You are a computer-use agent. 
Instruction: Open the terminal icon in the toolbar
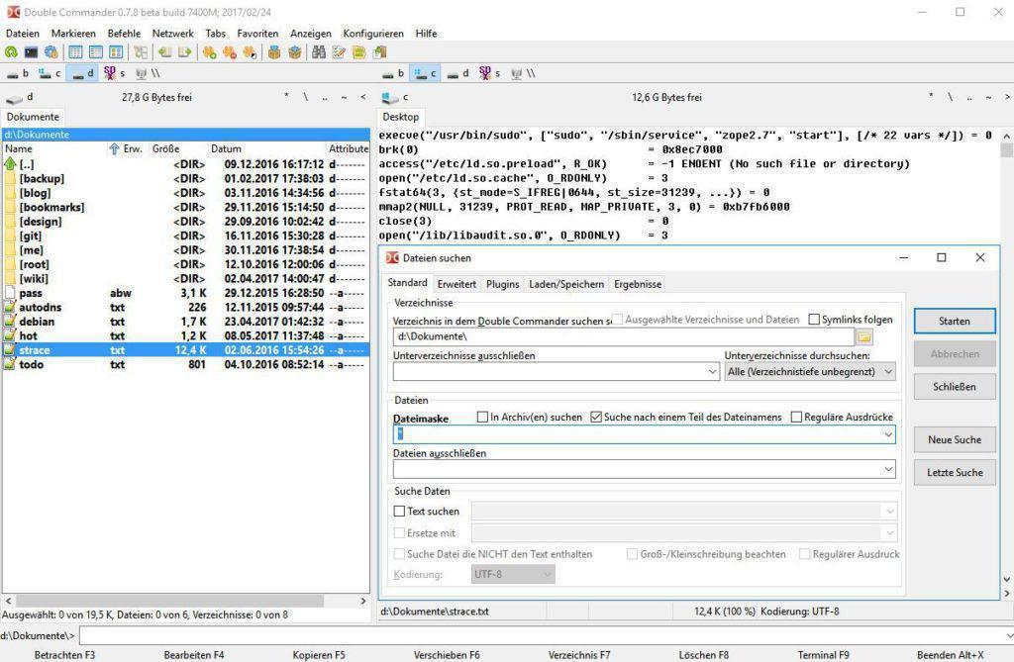(31, 52)
